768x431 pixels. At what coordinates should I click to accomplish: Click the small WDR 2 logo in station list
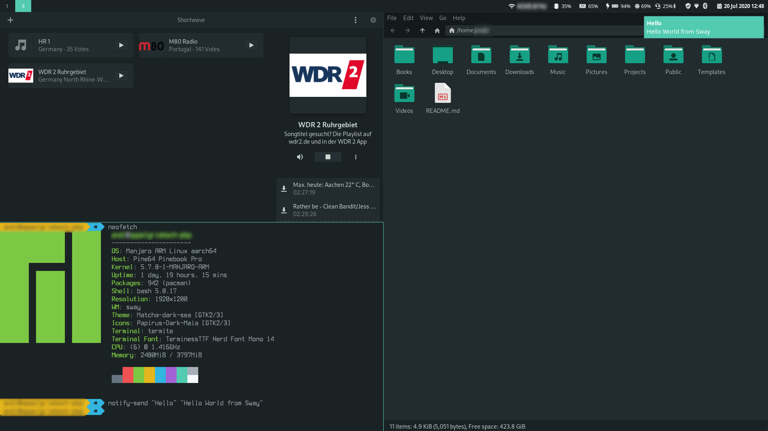click(x=21, y=76)
